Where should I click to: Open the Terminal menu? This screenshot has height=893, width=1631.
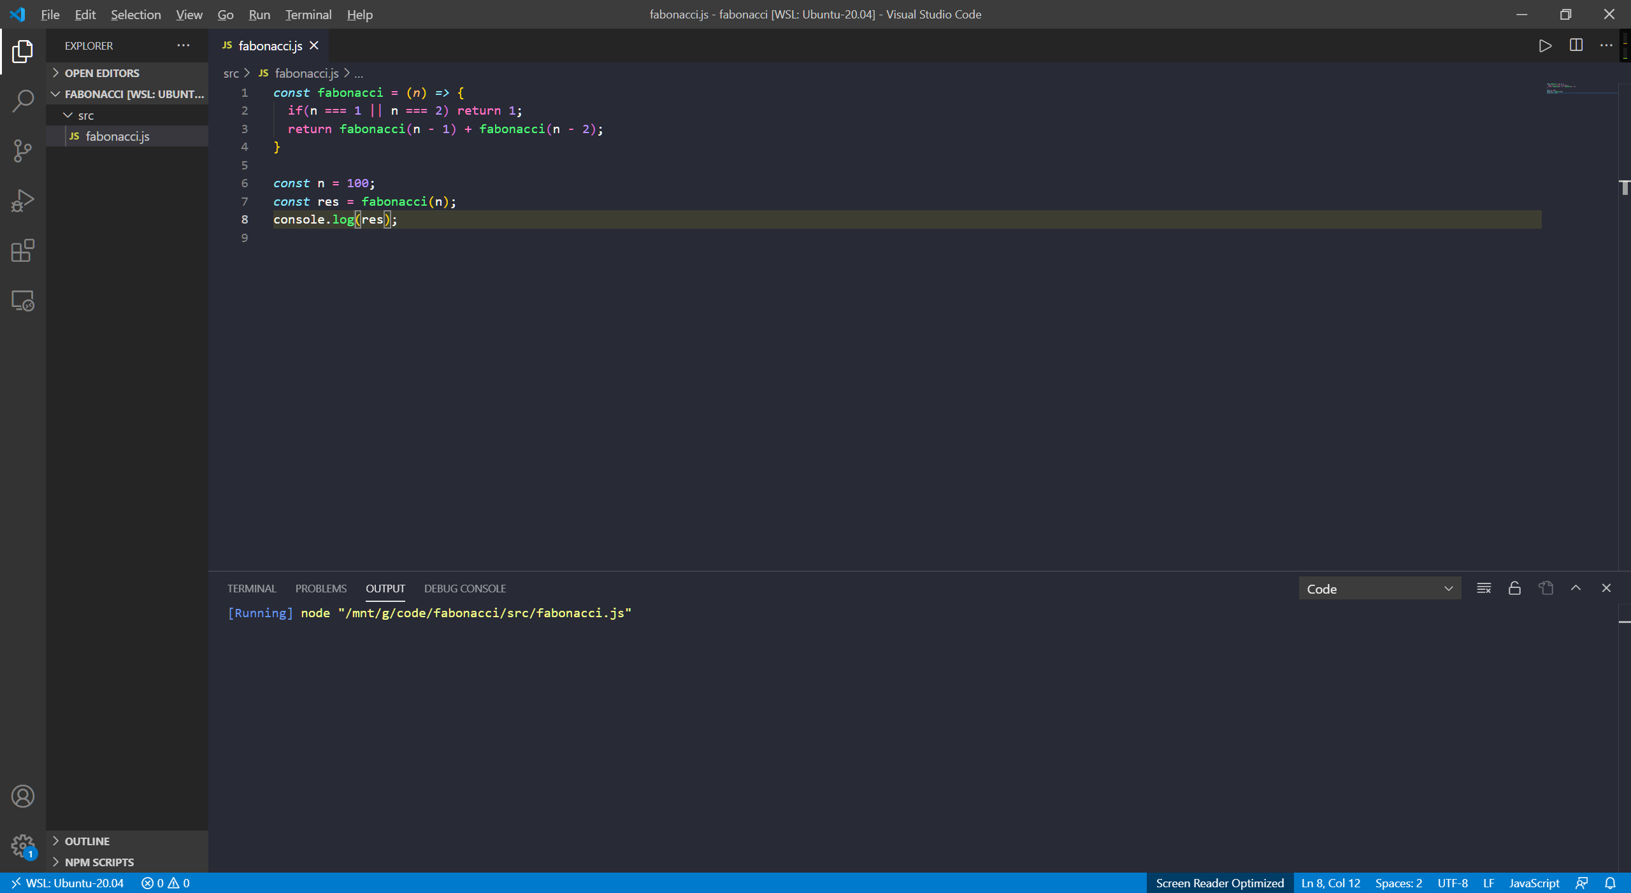(x=308, y=14)
